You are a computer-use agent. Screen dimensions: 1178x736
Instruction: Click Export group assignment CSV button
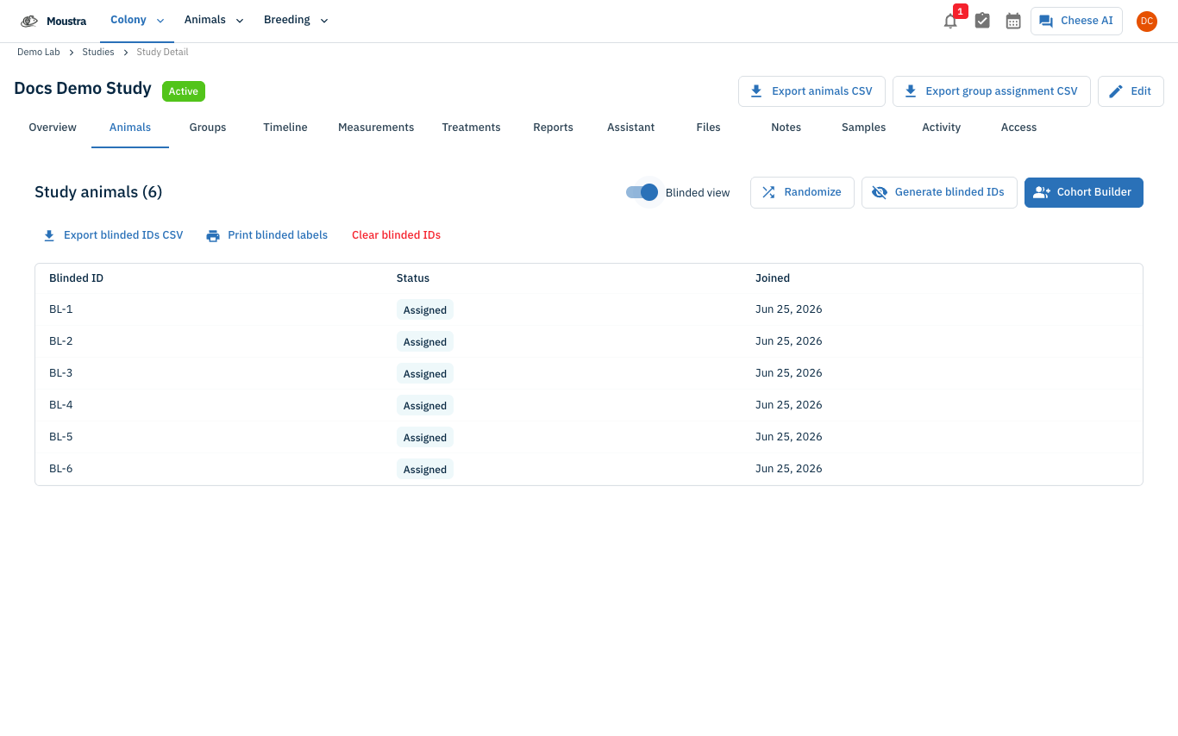[991, 91]
